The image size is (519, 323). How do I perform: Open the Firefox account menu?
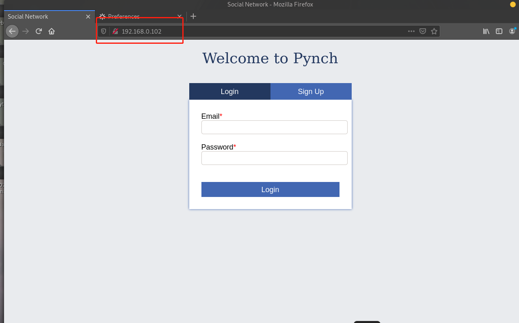pos(512,31)
